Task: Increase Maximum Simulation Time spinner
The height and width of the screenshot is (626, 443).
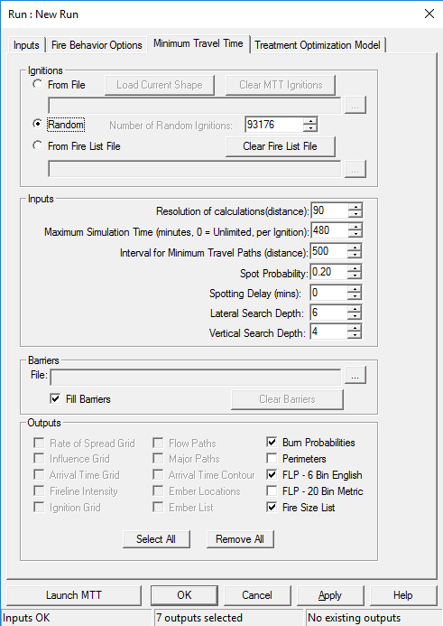Action: 355,227
